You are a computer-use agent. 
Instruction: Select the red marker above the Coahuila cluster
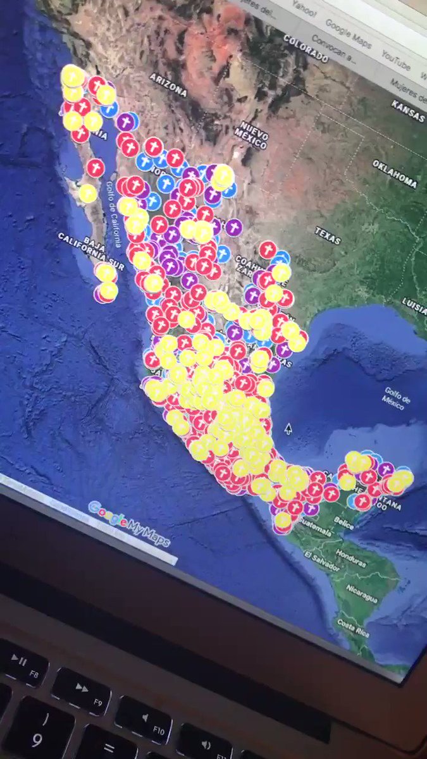267,250
